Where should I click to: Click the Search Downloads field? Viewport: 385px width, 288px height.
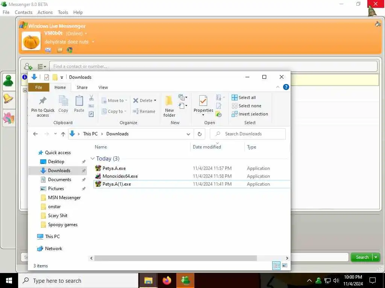[x=248, y=134]
